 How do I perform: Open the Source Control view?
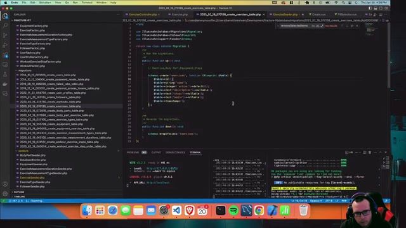click(x=5, y=35)
